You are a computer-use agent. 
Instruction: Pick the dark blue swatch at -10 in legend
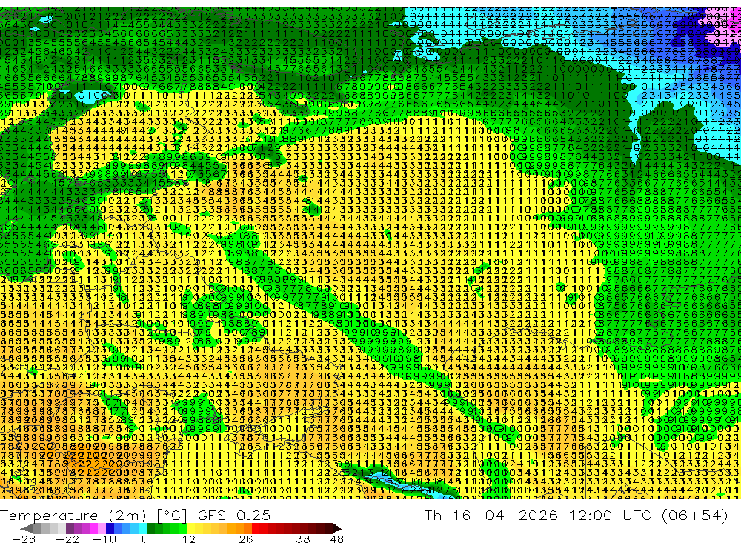(x=110, y=528)
